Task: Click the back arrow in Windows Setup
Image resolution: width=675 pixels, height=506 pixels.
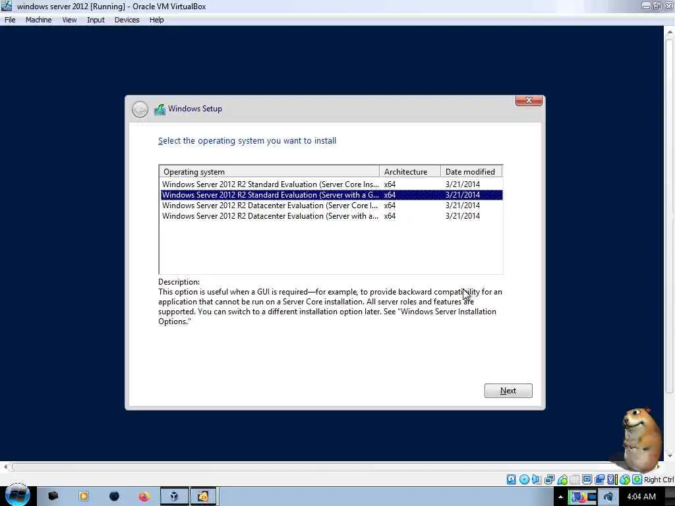Action: point(140,109)
